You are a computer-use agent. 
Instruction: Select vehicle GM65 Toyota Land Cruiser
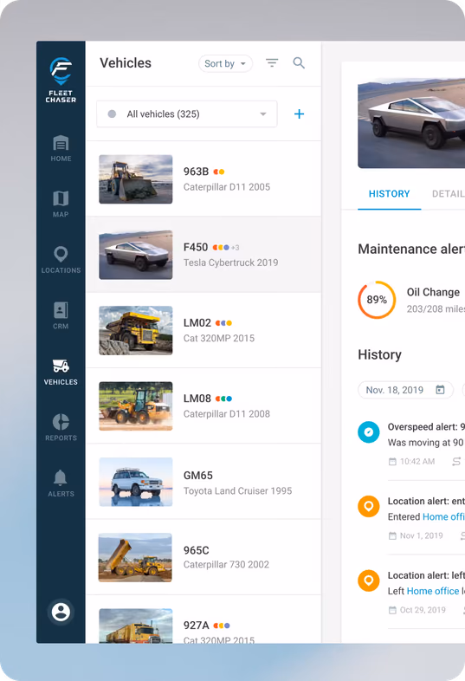[203, 482]
